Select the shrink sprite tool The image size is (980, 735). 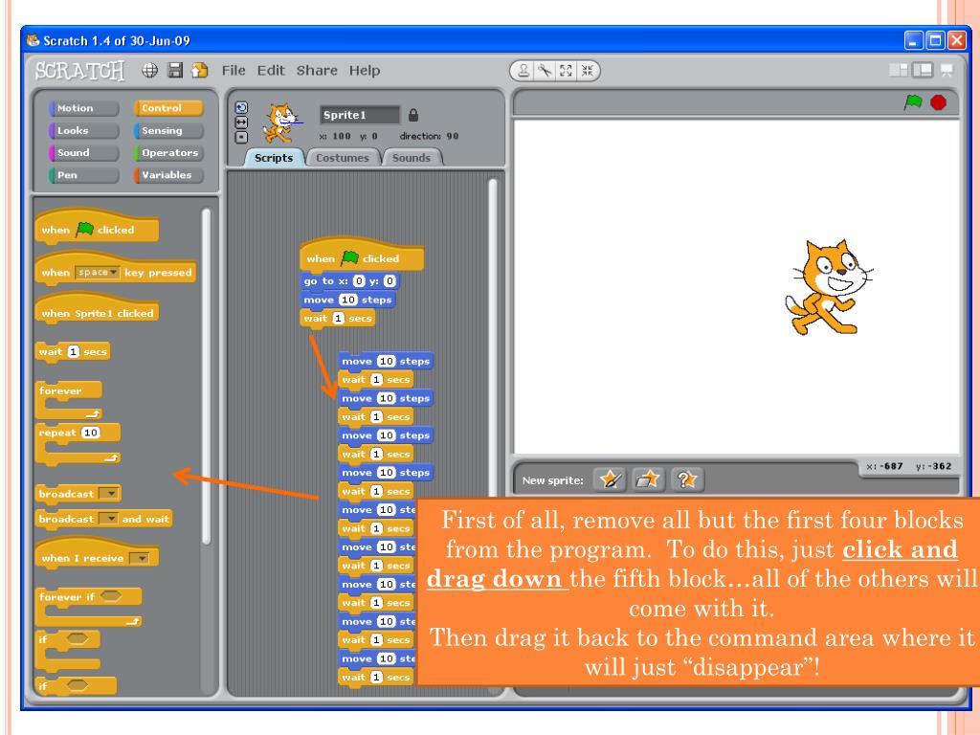[x=587, y=71]
